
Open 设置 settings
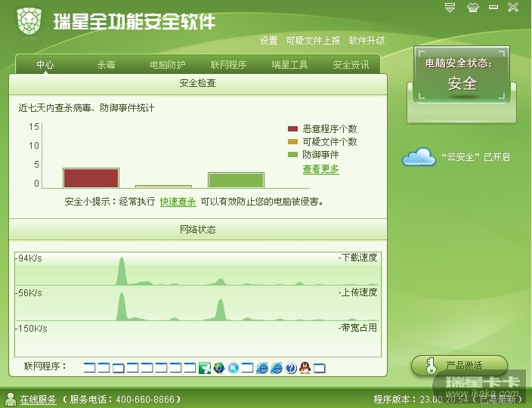click(269, 41)
